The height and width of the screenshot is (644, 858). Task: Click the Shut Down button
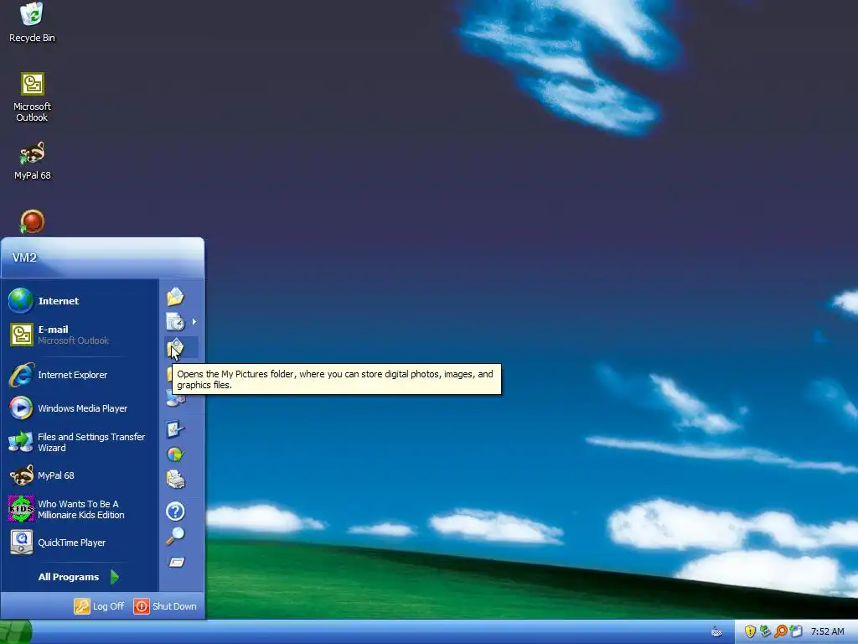[165, 606]
